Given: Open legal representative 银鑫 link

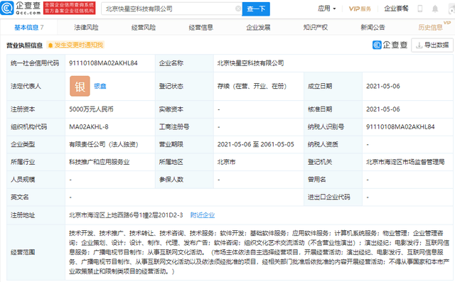Looking at the screenshot, I should pyautogui.click(x=100, y=86).
